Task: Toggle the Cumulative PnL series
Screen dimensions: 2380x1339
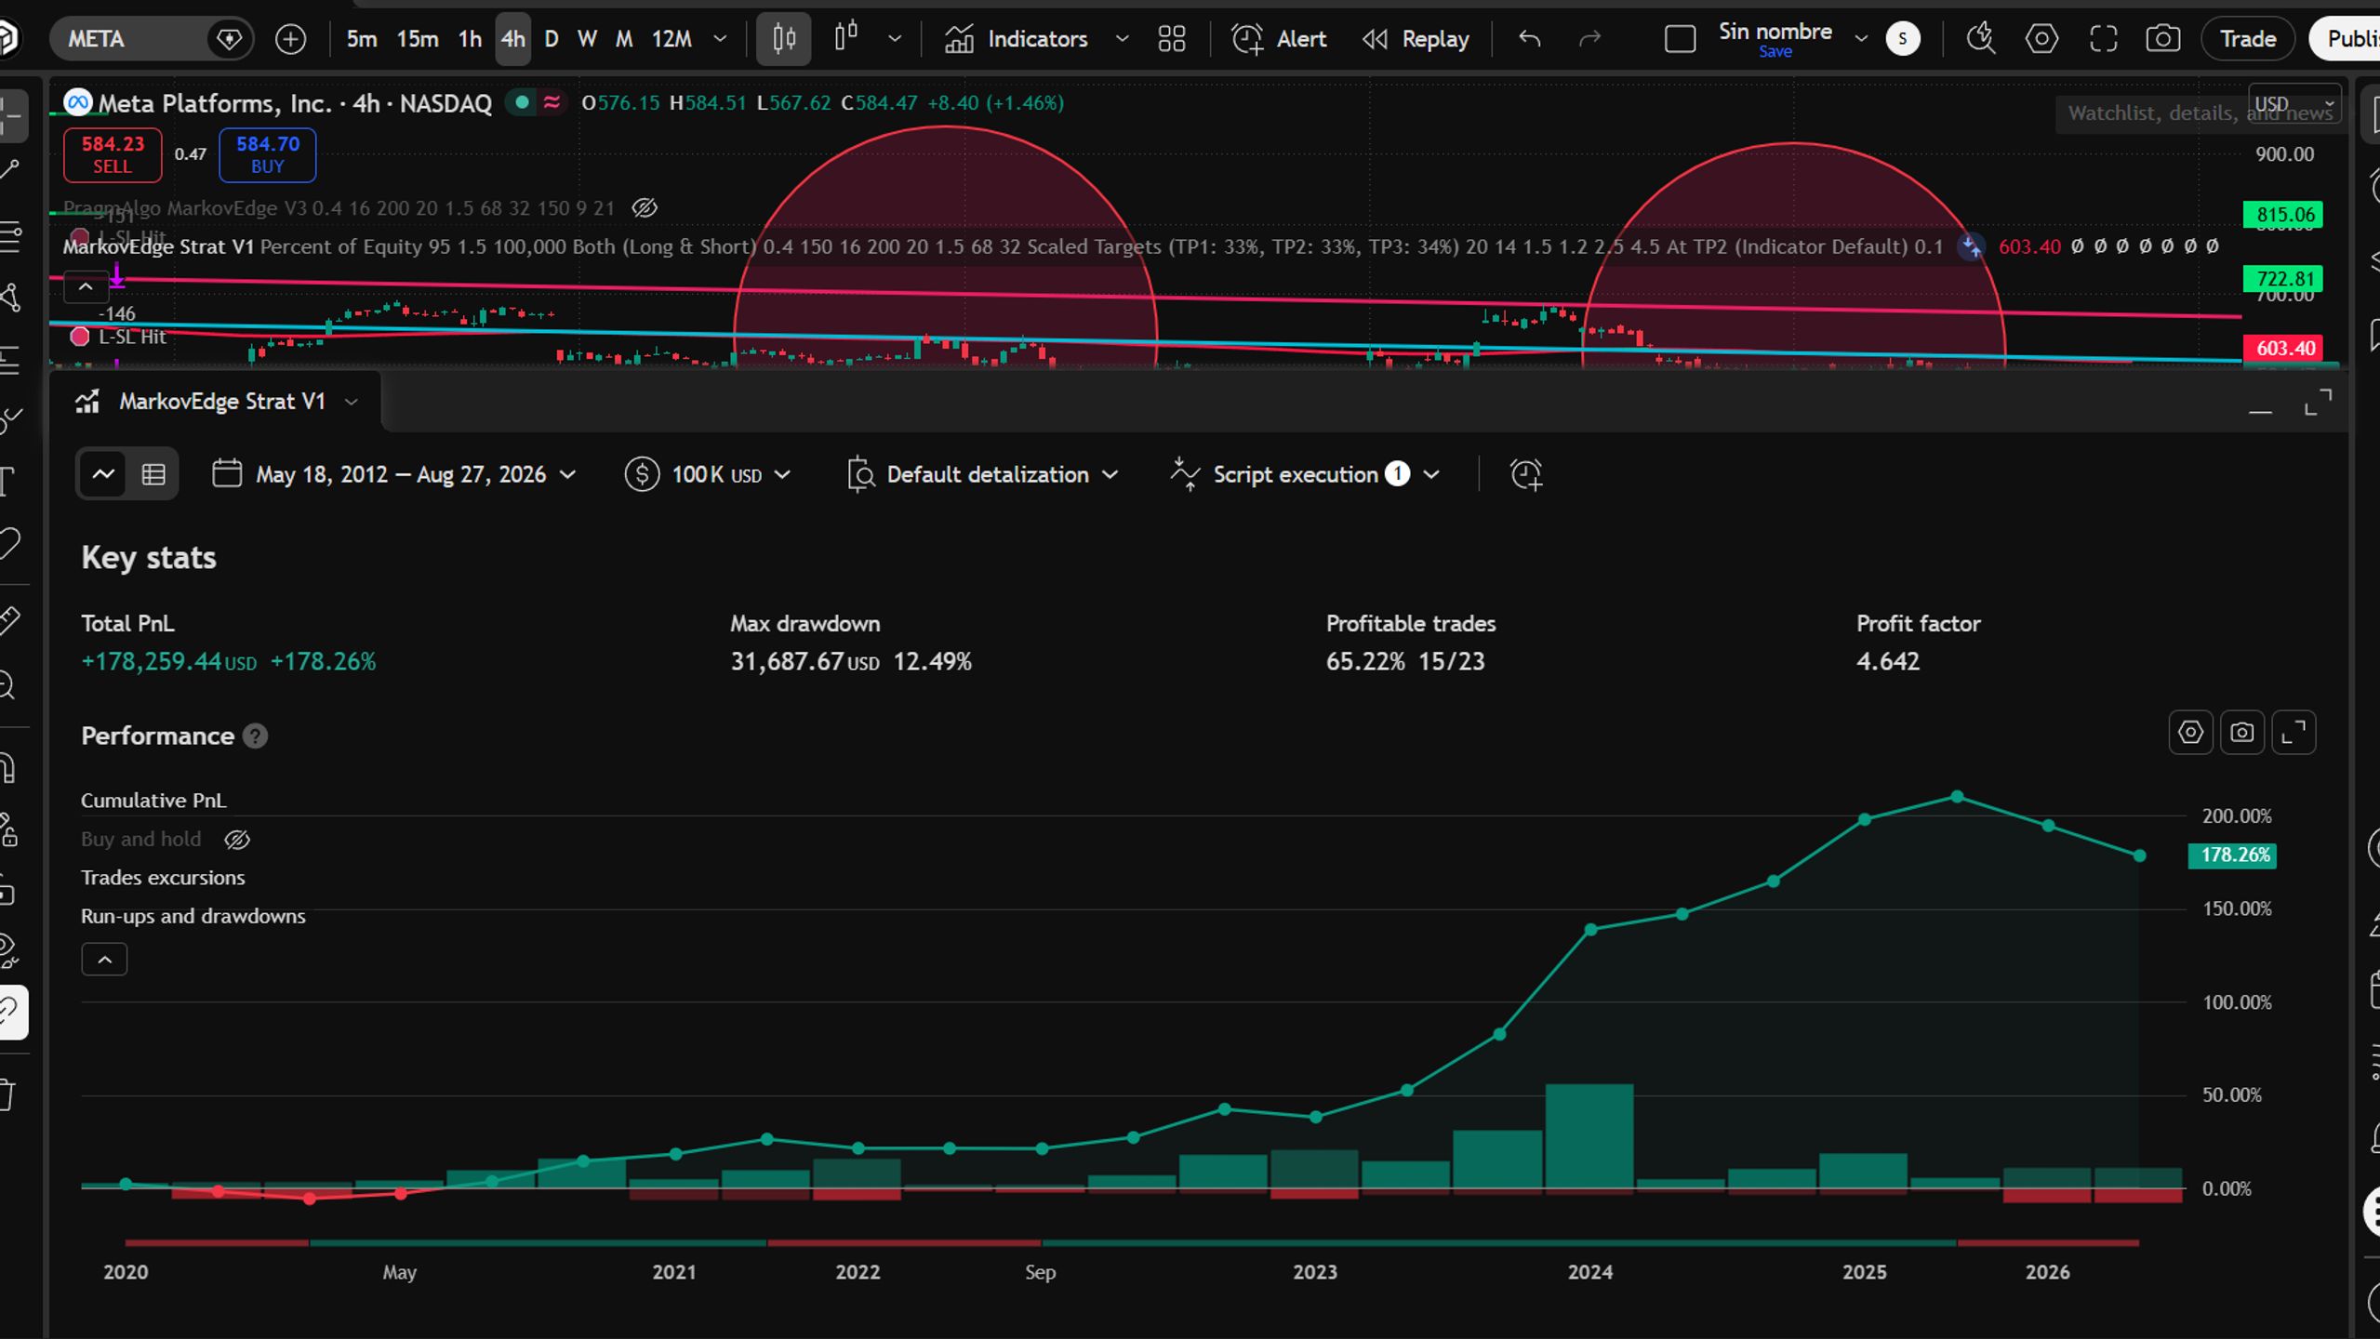Action: point(153,801)
